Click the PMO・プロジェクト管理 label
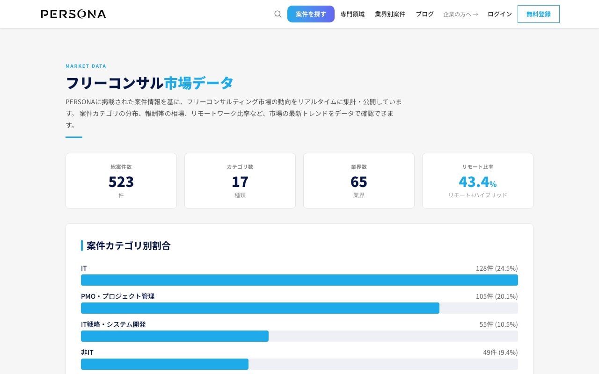Image resolution: width=599 pixels, height=374 pixels. pos(117,296)
